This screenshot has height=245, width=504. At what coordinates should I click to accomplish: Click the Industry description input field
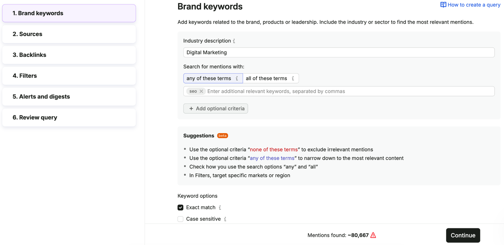[339, 52]
